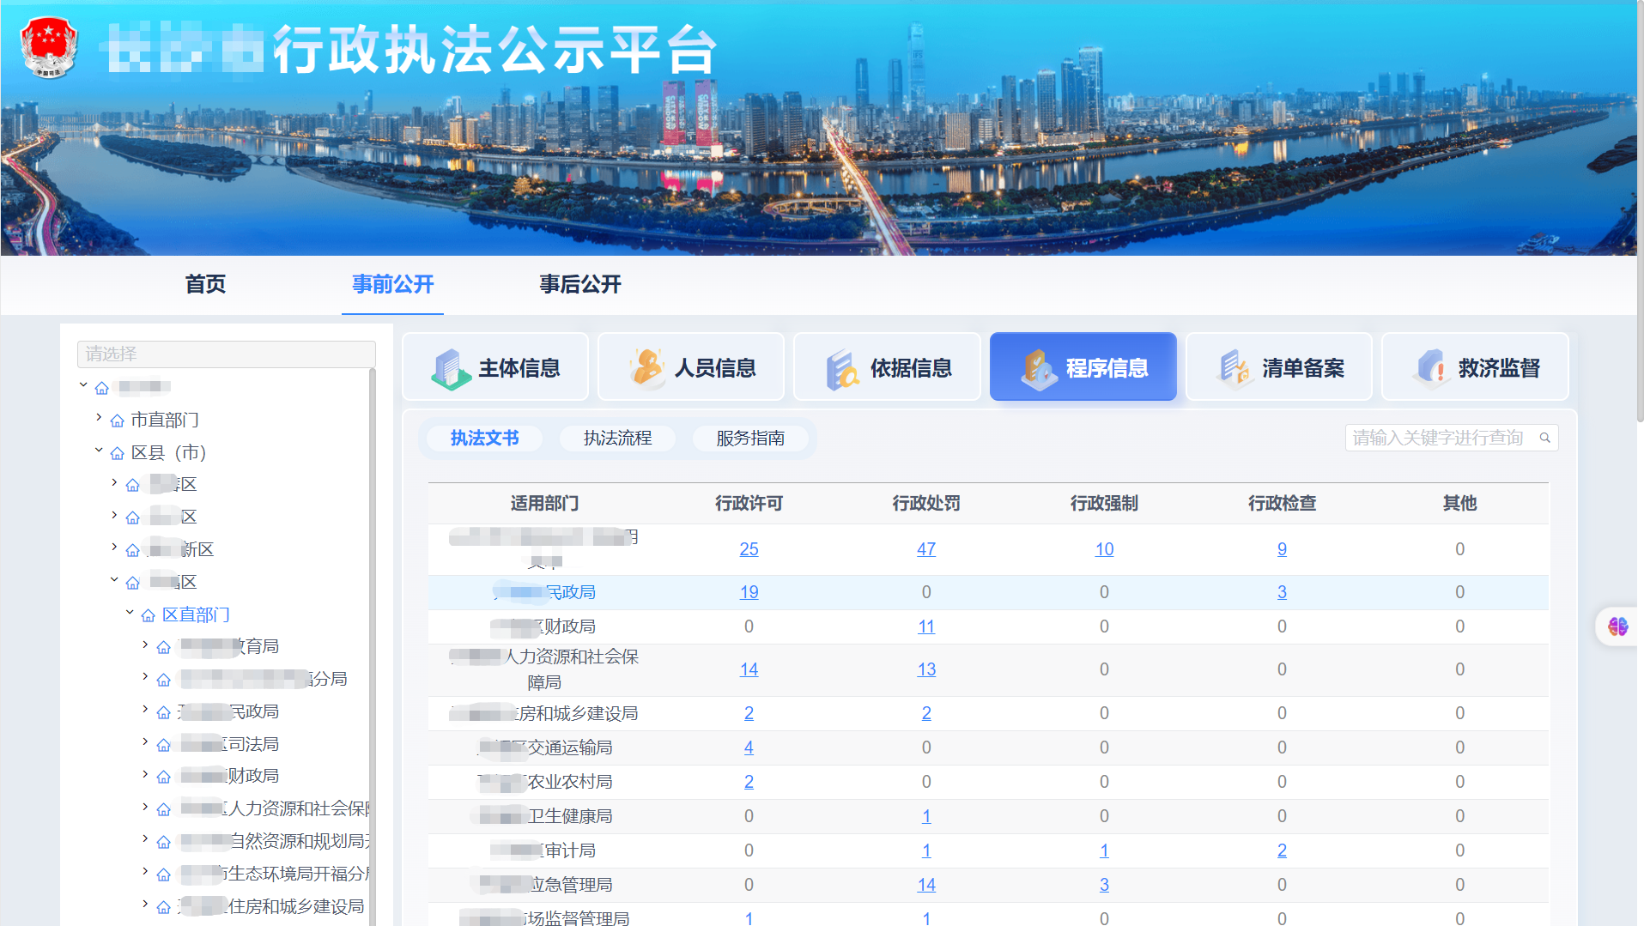Collapse the 区县（市）tree branch
Screen dimensions: 1644x926
97,450
